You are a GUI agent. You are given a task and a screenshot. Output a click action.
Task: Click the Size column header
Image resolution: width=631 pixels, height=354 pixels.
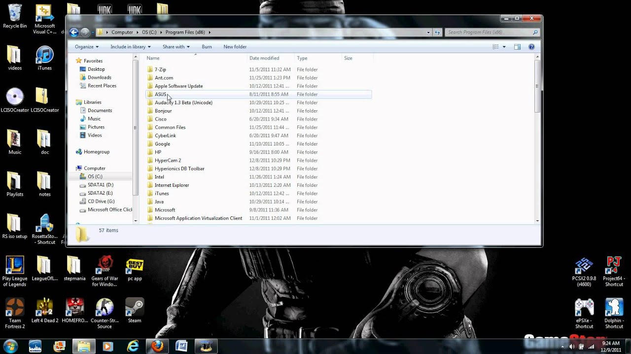tap(357, 58)
